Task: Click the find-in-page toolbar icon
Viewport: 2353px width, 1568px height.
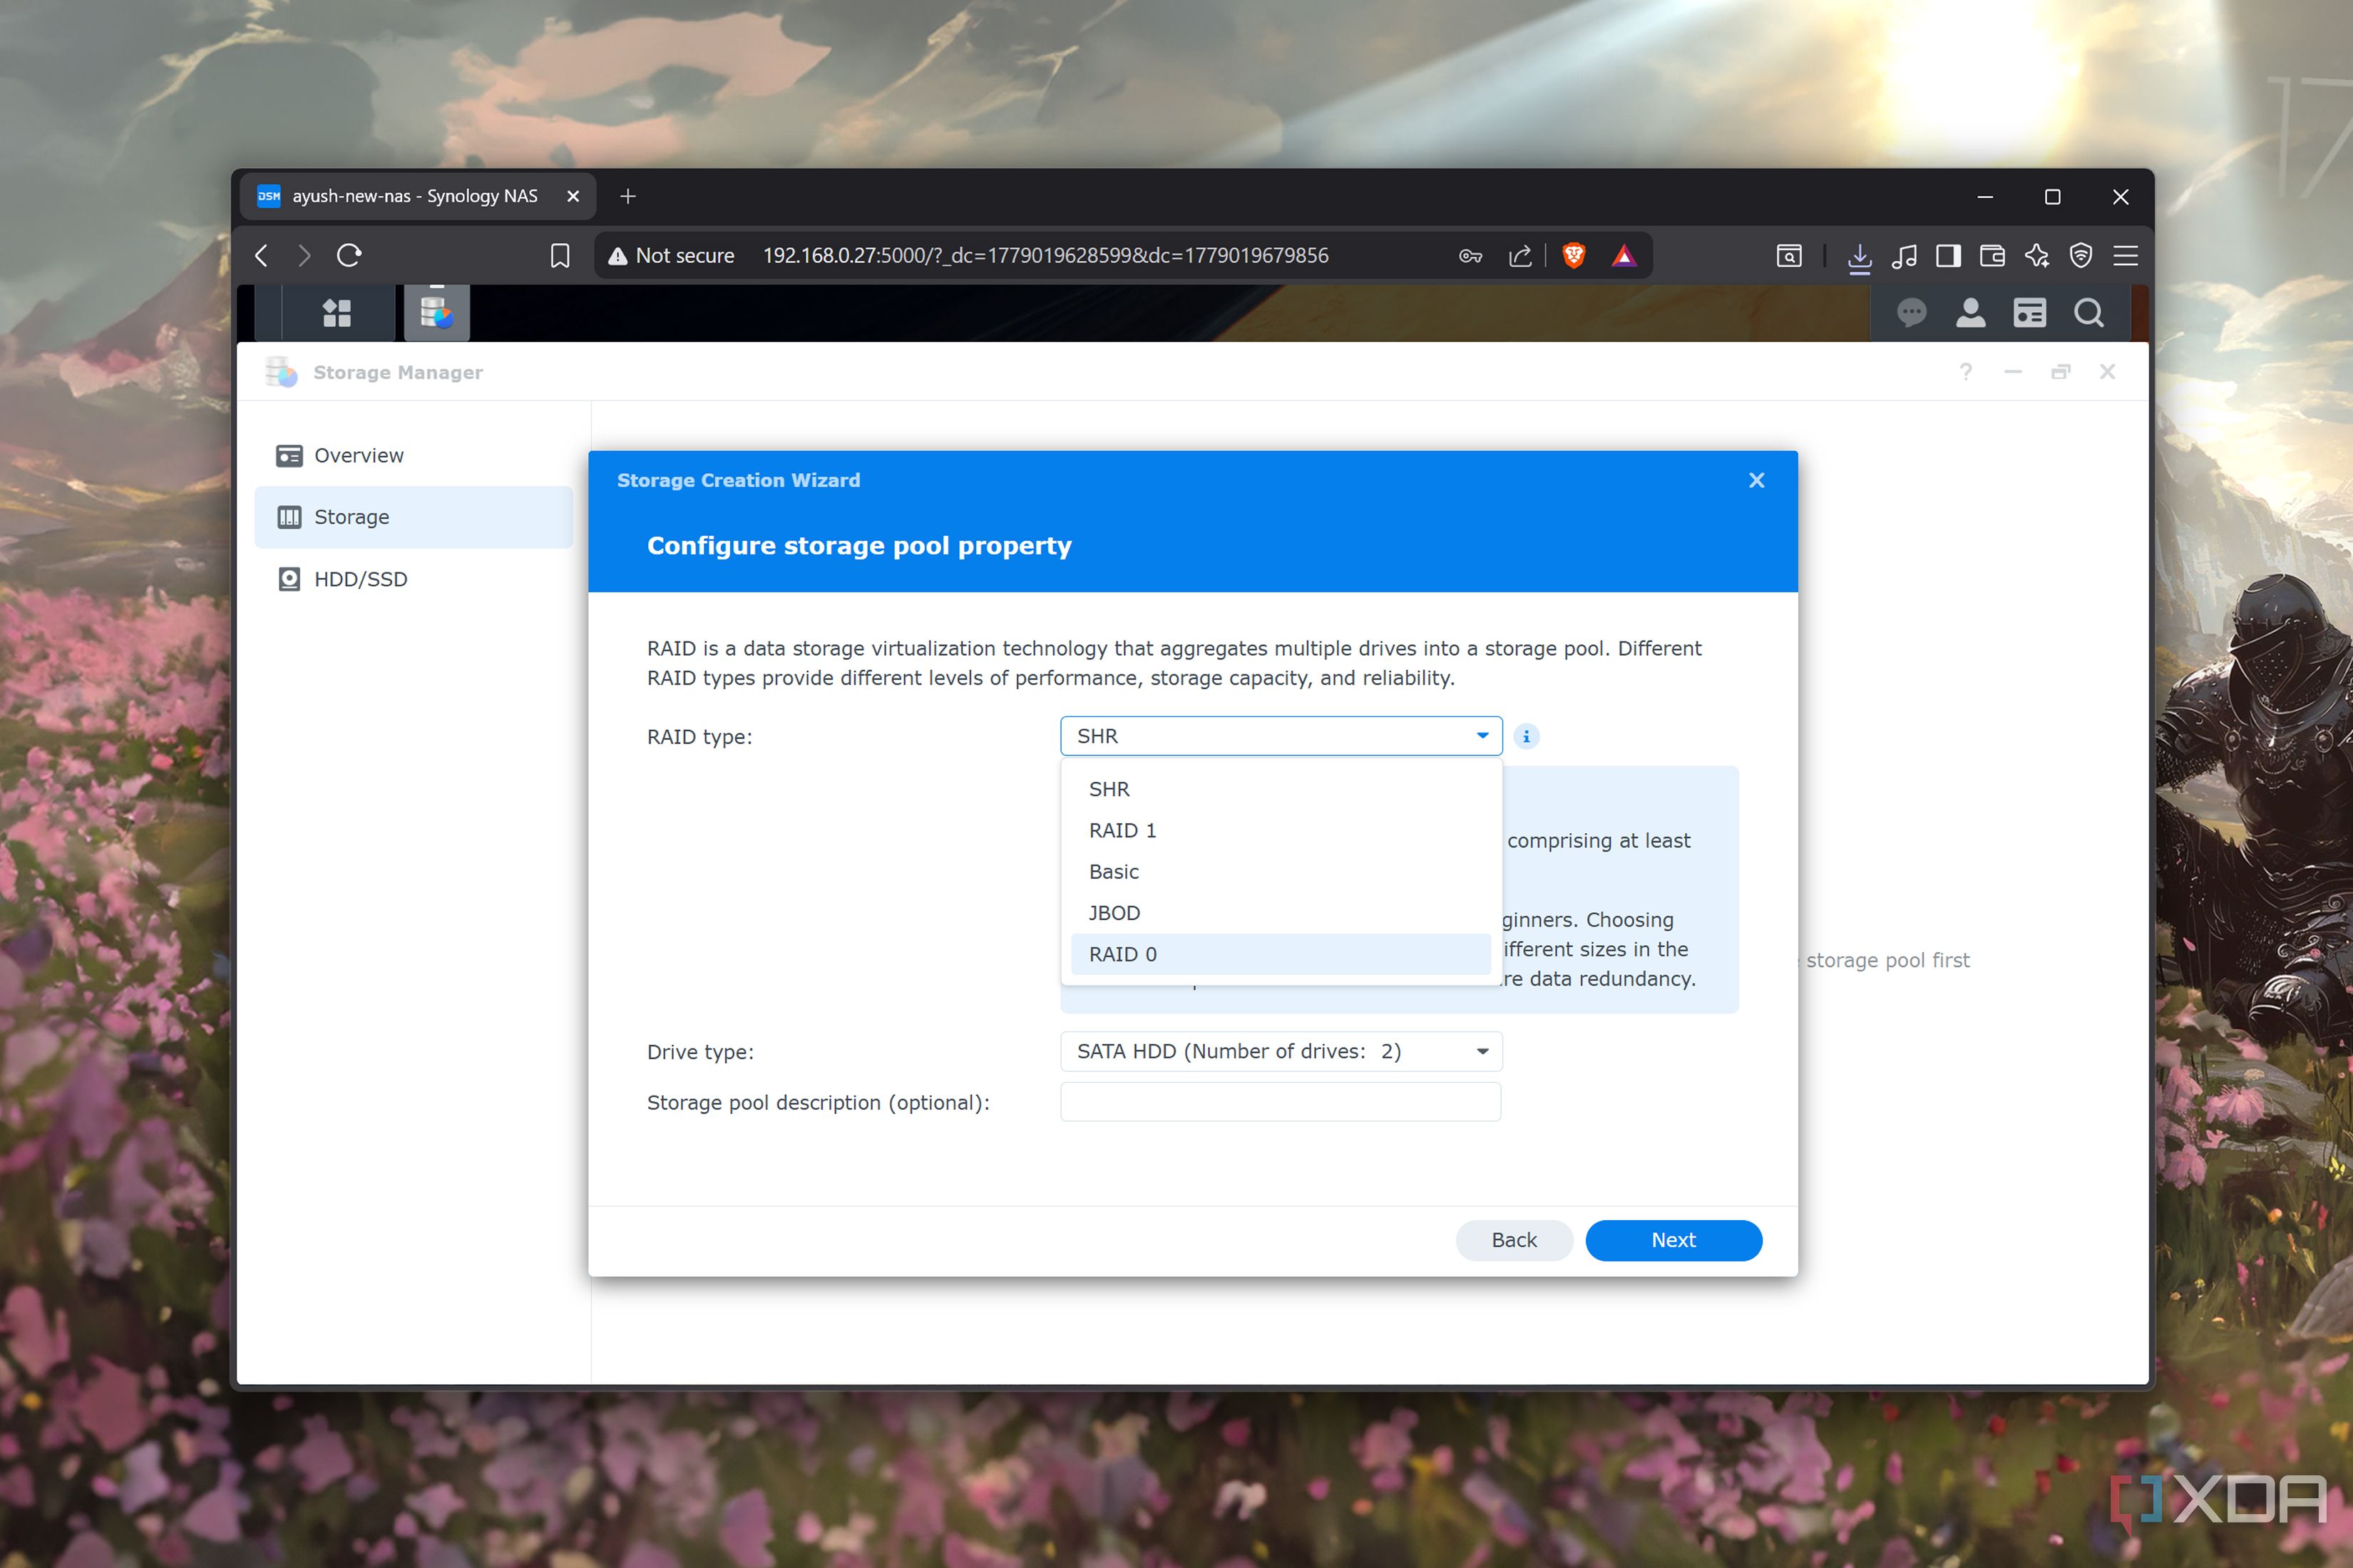Action: (x=1790, y=256)
